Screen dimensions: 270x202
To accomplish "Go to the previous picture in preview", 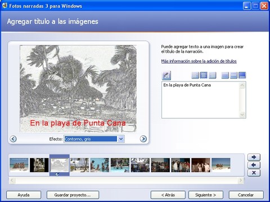I will pyautogui.click(x=13, y=139).
